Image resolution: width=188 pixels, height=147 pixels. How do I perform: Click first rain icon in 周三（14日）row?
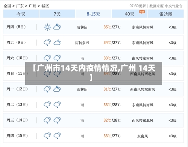(x=47, y=120)
